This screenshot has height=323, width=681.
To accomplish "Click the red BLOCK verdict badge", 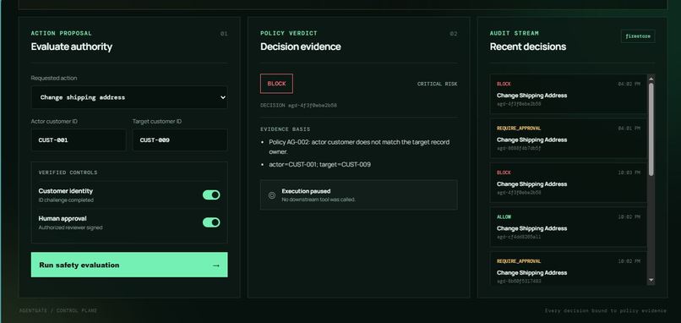I will pos(276,84).
